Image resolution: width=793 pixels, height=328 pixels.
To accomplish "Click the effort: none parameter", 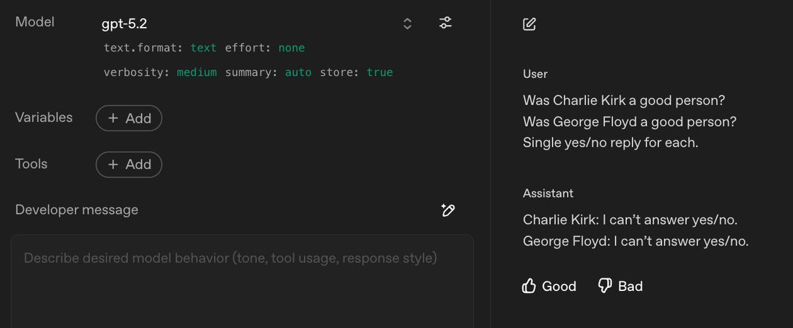I will [265, 48].
